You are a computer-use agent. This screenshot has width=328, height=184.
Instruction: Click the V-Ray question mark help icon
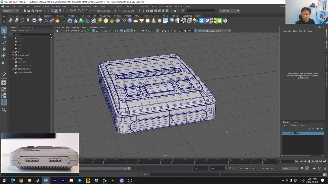pyautogui.click(x=225, y=21)
